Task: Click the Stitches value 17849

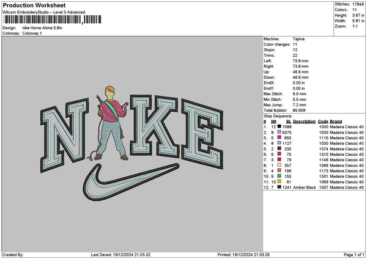Action: pos(358,4)
